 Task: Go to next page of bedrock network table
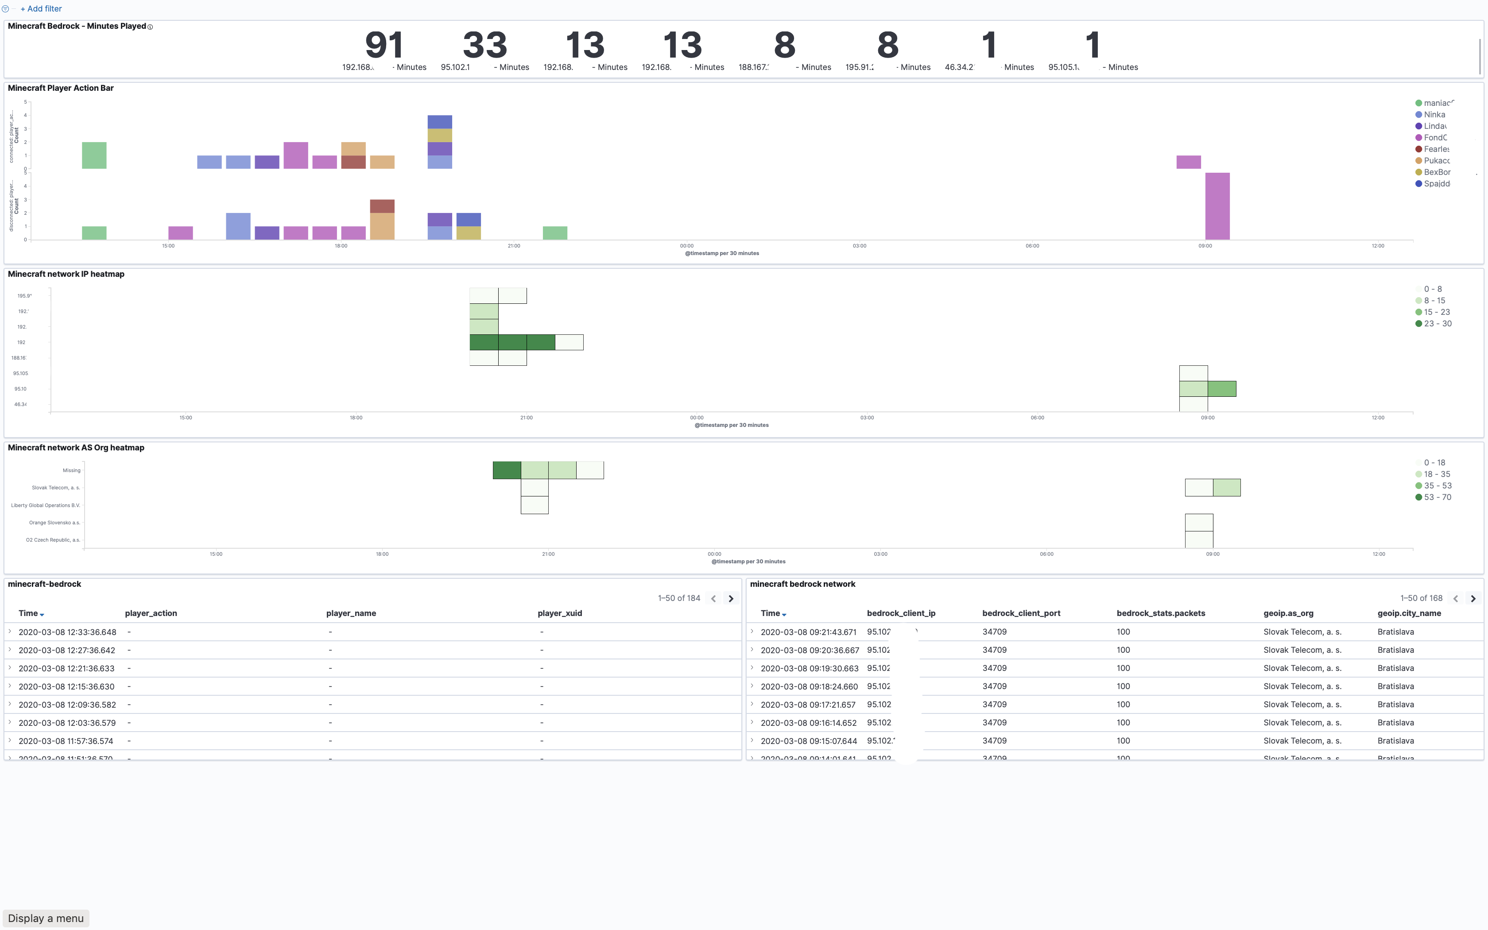pos(1472,598)
